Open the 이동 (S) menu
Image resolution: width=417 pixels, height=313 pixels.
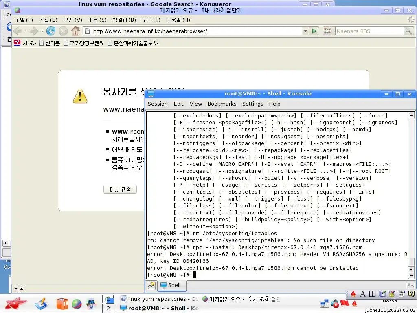(97, 20)
